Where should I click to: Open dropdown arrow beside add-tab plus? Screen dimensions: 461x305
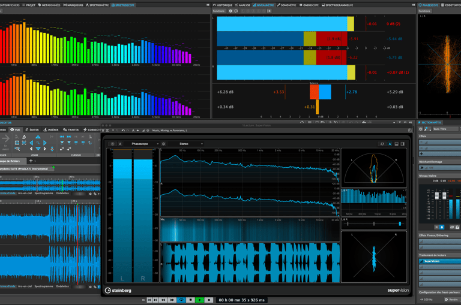tap(35, 161)
